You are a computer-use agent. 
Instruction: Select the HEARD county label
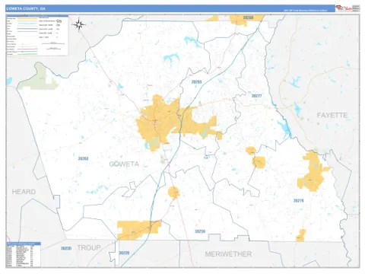24,192
